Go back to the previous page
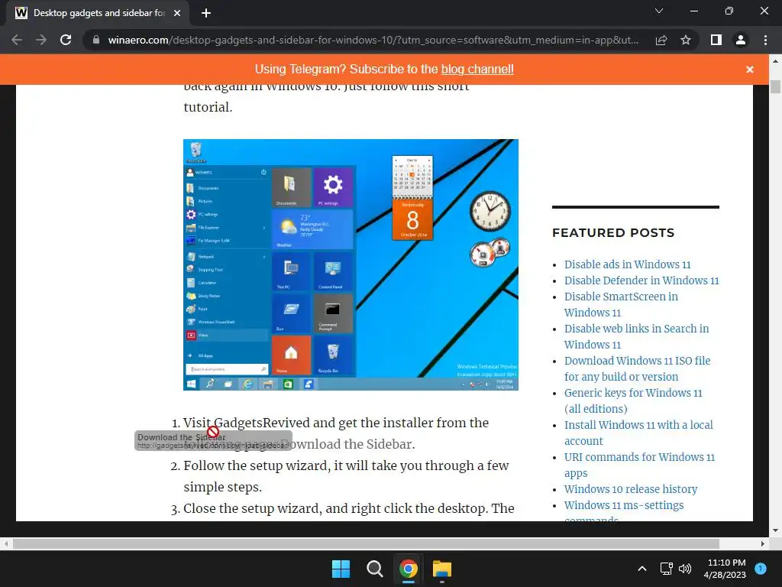This screenshot has width=782, height=587. click(17, 40)
